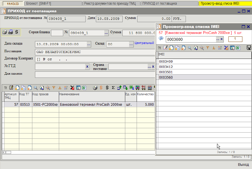252x169 pixels.
Task: Delete record in IMEI window toolbar
Action: [x=183, y=48]
